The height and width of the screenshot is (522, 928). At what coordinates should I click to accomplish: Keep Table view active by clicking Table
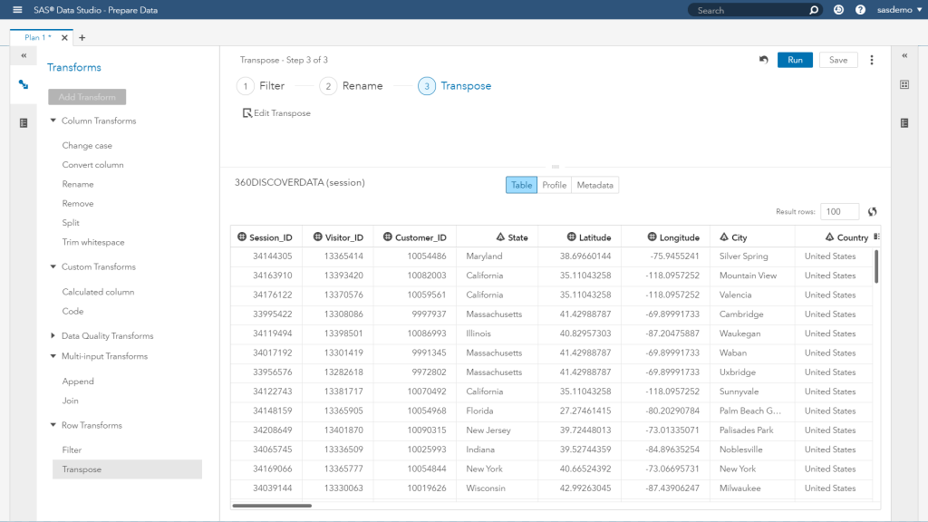521,184
